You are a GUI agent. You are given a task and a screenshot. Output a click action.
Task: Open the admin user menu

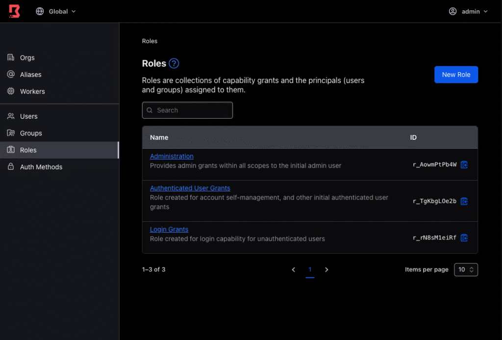[x=469, y=11]
